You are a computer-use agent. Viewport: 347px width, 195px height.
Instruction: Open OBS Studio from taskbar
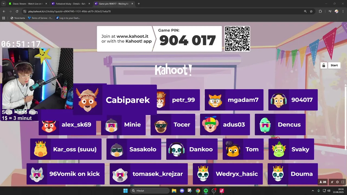[x=214, y=191]
